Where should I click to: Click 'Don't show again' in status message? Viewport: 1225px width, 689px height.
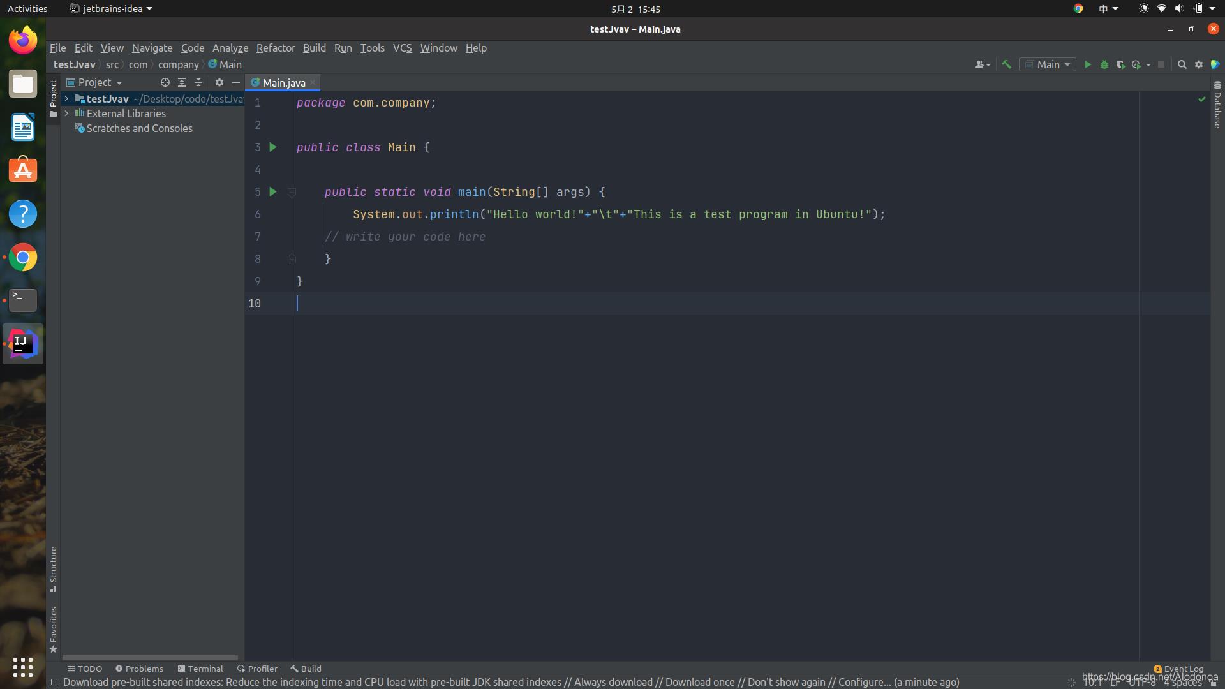pyautogui.click(x=787, y=683)
